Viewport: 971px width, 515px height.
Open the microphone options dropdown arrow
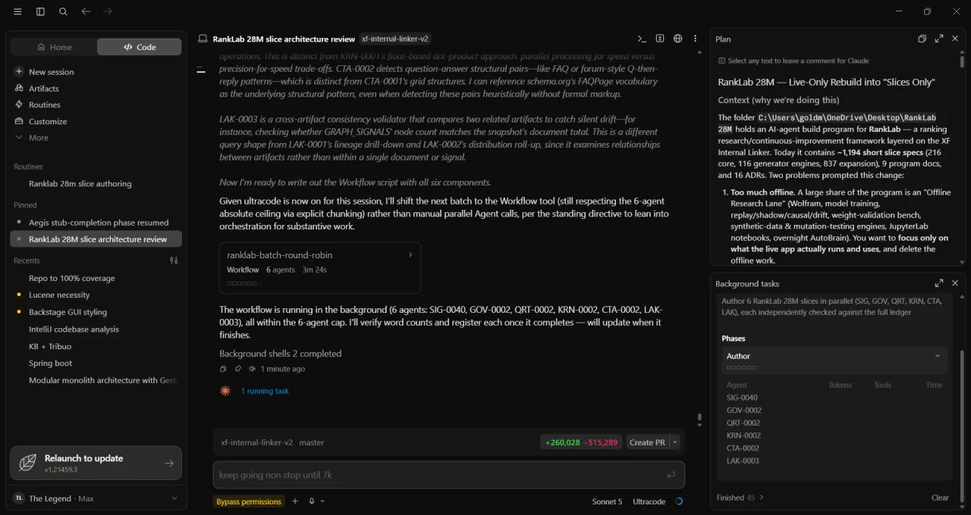322,501
